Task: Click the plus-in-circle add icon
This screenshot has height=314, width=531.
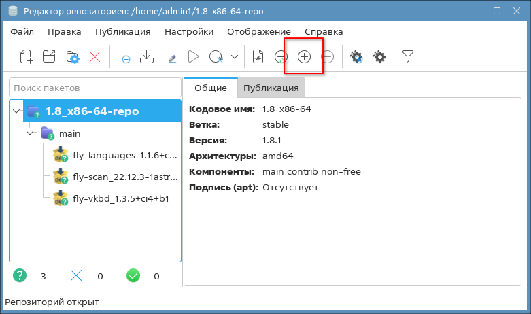Action: coord(304,57)
